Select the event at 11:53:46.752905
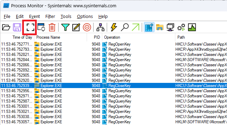Image resolution: width=227 pixels, height=125 pixels. point(114,75)
